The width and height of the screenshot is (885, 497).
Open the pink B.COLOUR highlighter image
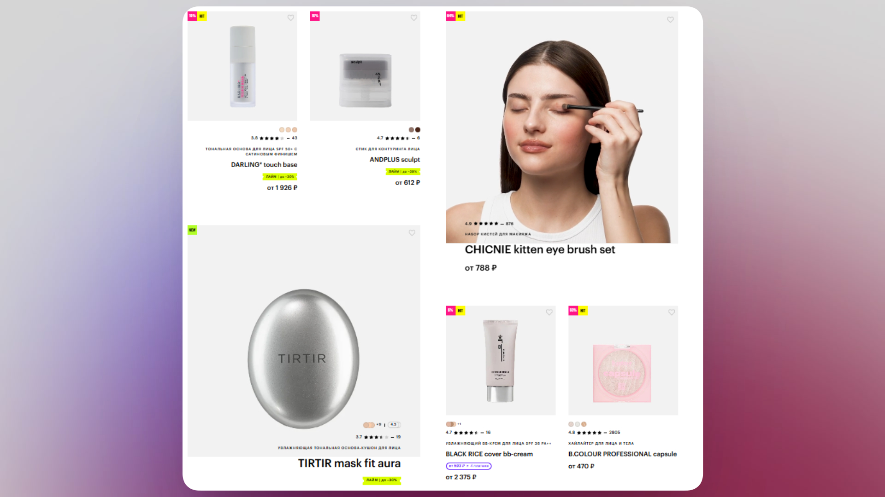click(x=622, y=373)
